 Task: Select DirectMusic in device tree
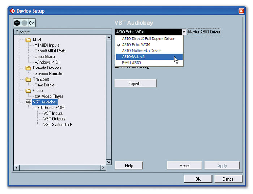(45, 57)
